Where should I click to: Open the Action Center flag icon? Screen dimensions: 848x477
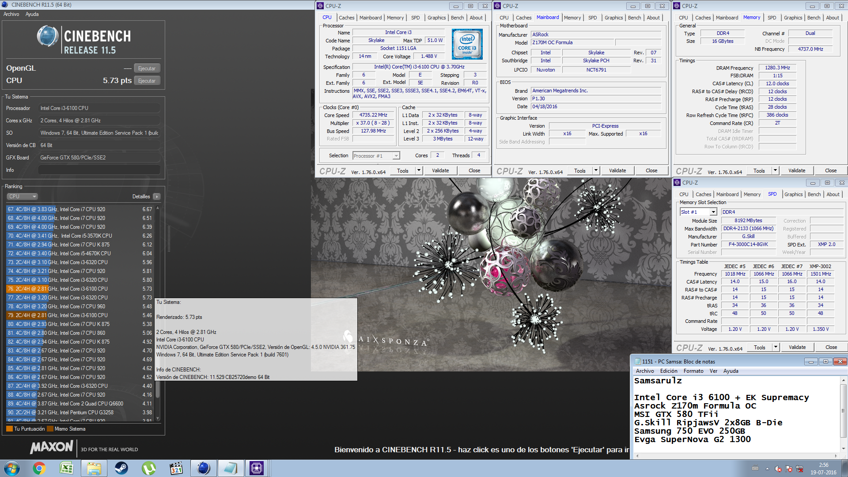(x=788, y=469)
